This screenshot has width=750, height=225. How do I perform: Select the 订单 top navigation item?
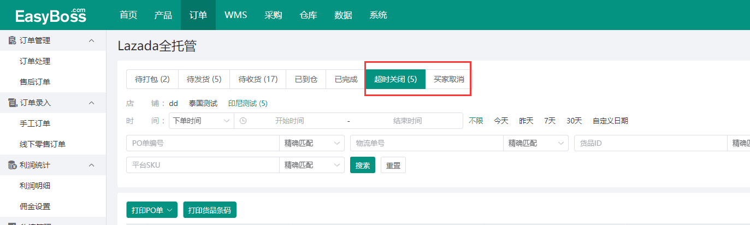198,15
